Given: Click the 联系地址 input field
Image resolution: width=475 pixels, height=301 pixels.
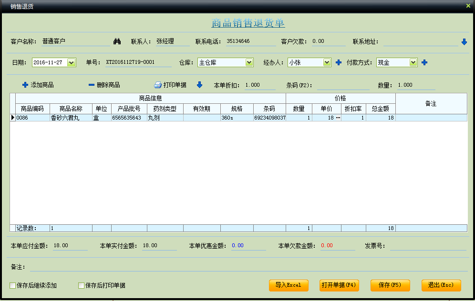Looking at the screenshot, I should click(421, 42).
